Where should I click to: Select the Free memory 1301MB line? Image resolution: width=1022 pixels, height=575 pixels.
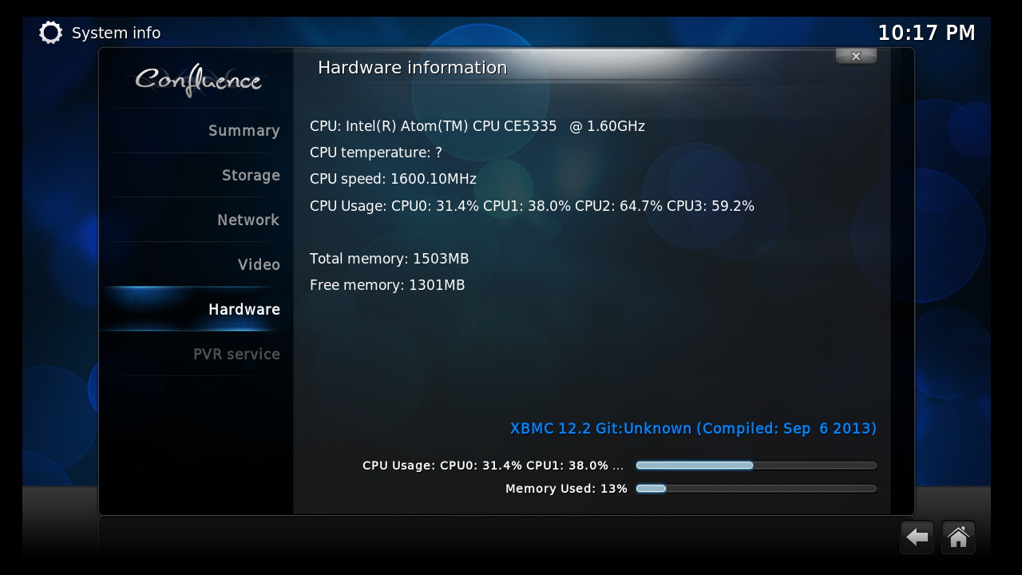[x=387, y=285]
